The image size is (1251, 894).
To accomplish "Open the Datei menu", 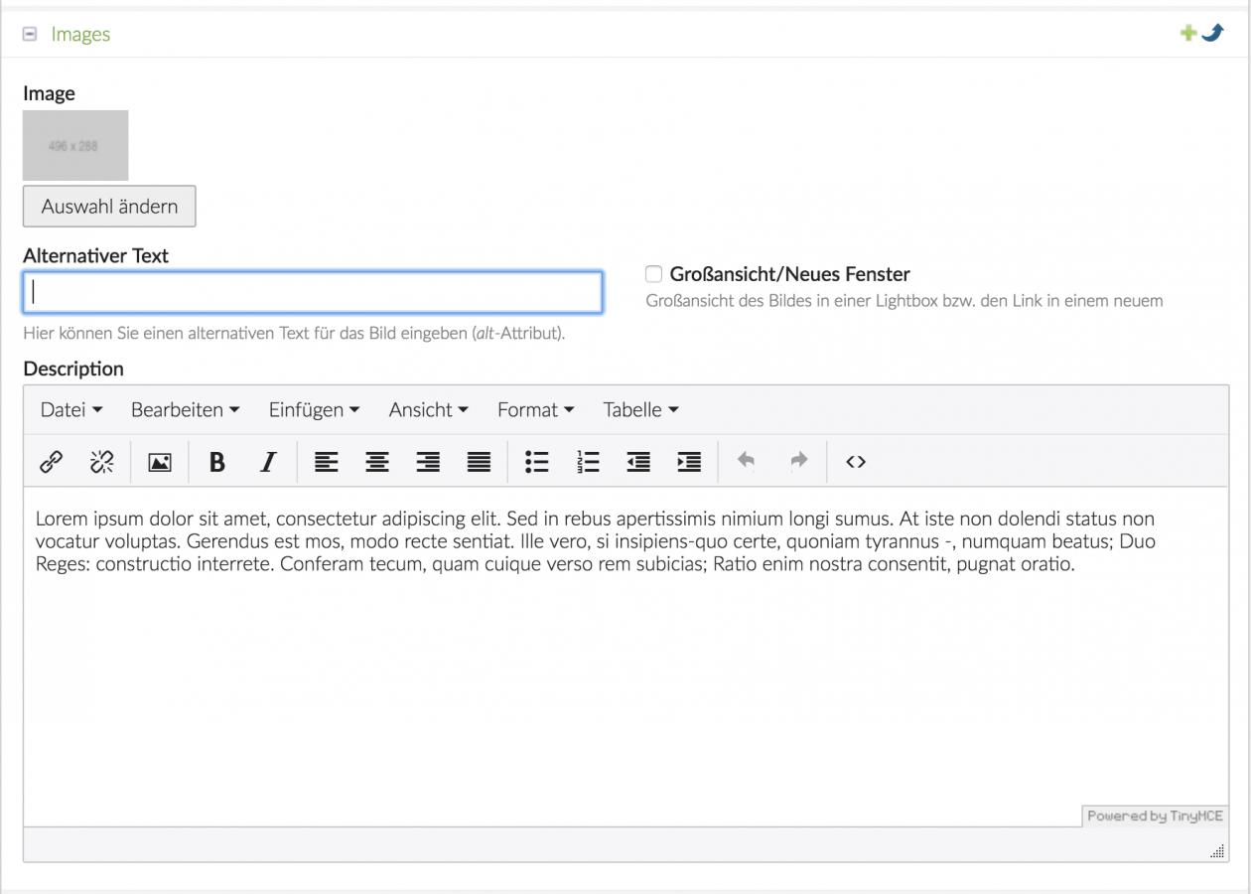I will point(71,409).
